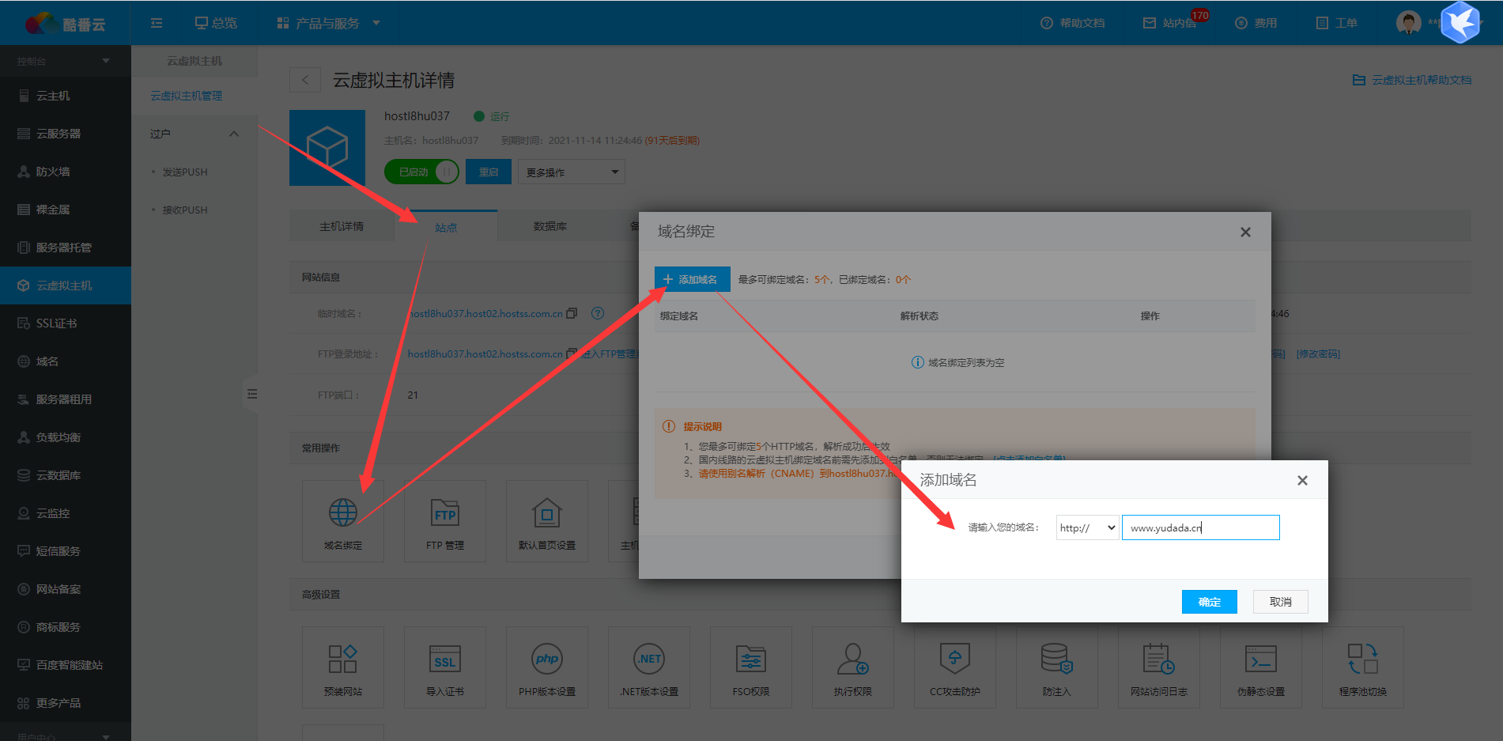The image size is (1503, 741).
Task: Collapse the 过户 submenu section
Action: [x=194, y=134]
